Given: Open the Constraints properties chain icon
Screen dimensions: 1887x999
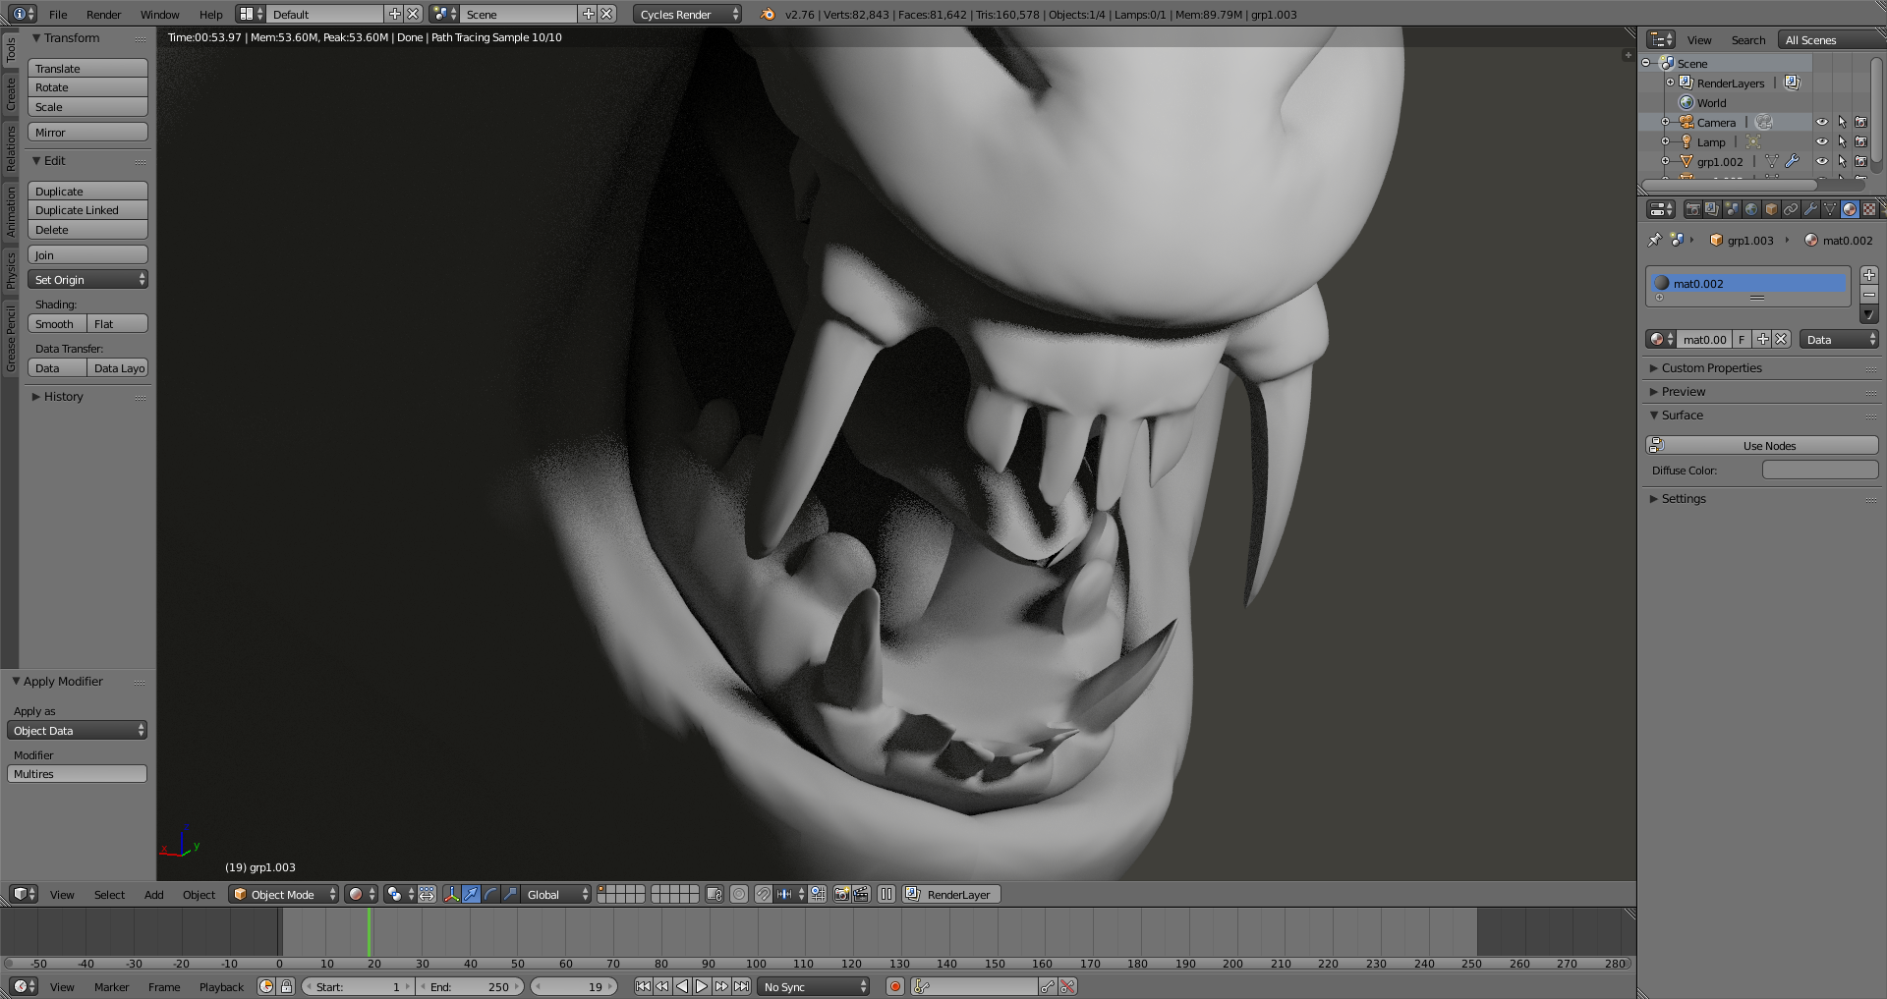Looking at the screenshot, I should point(1791,209).
